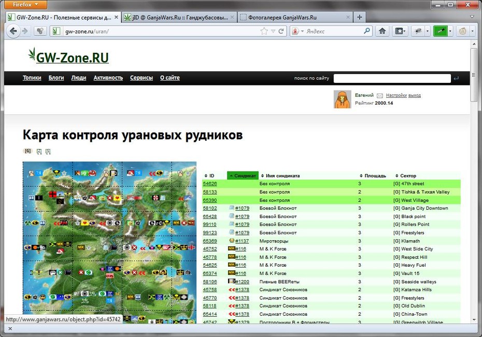Click the envelope messages icon near Евгений
482x337 pixels.
[x=379, y=95]
